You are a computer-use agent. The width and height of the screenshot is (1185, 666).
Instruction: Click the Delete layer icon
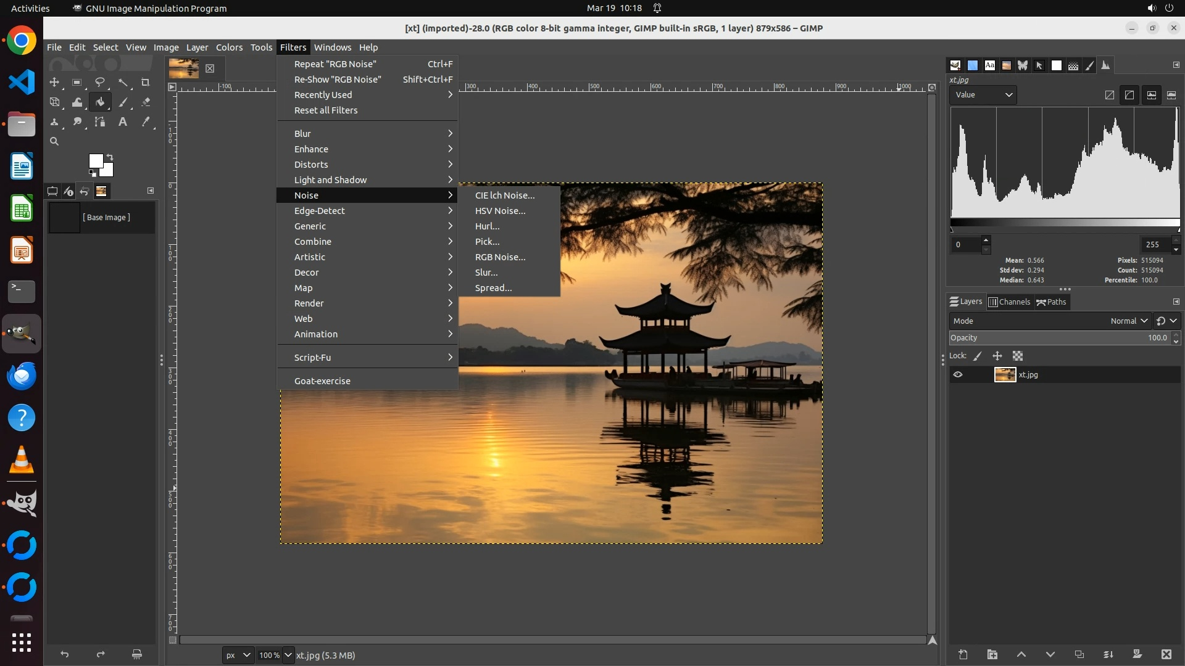pos(1166,654)
